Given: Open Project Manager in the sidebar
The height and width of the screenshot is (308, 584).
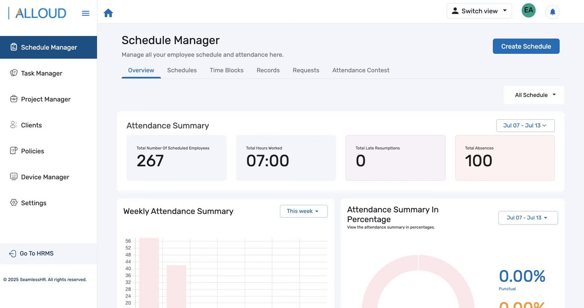Looking at the screenshot, I should [45, 99].
